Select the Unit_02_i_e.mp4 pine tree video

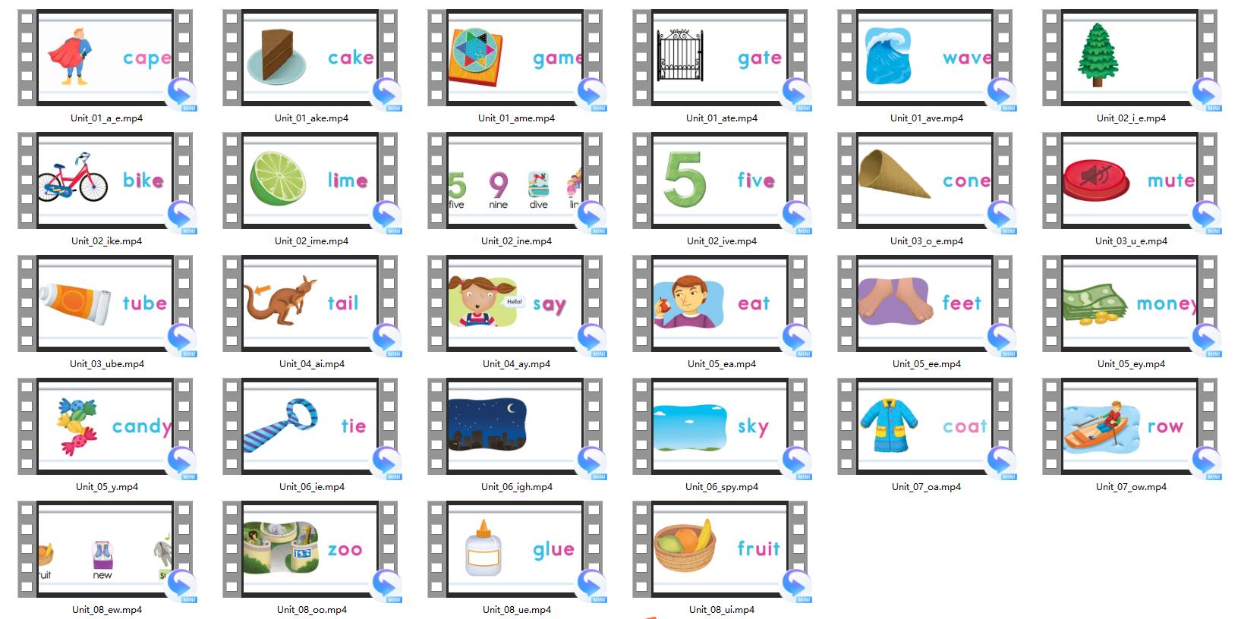tap(1129, 58)
